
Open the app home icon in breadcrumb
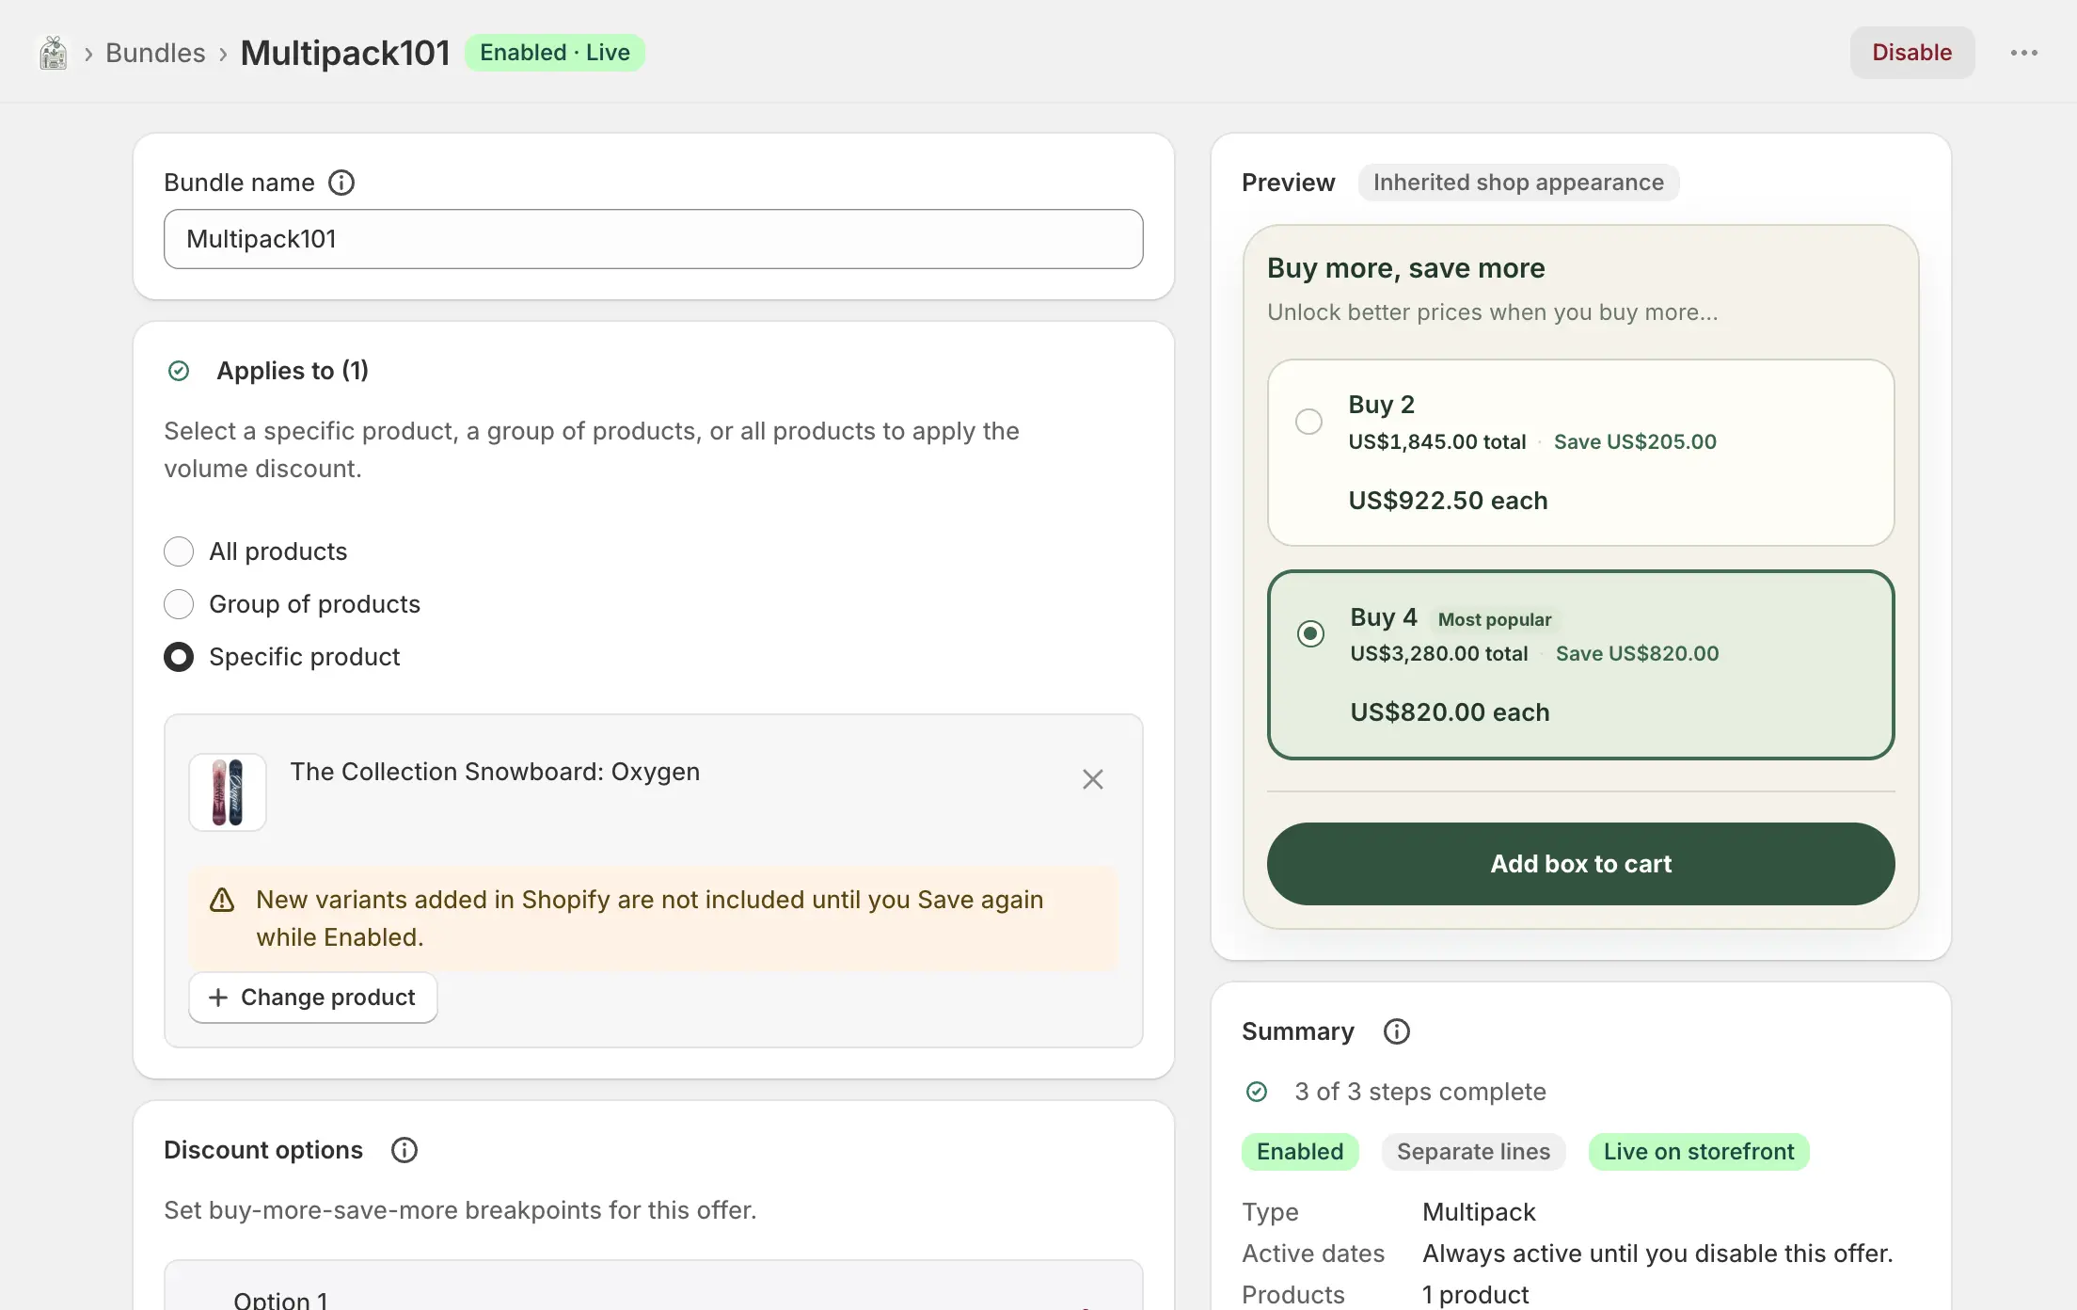click(54, 53)
